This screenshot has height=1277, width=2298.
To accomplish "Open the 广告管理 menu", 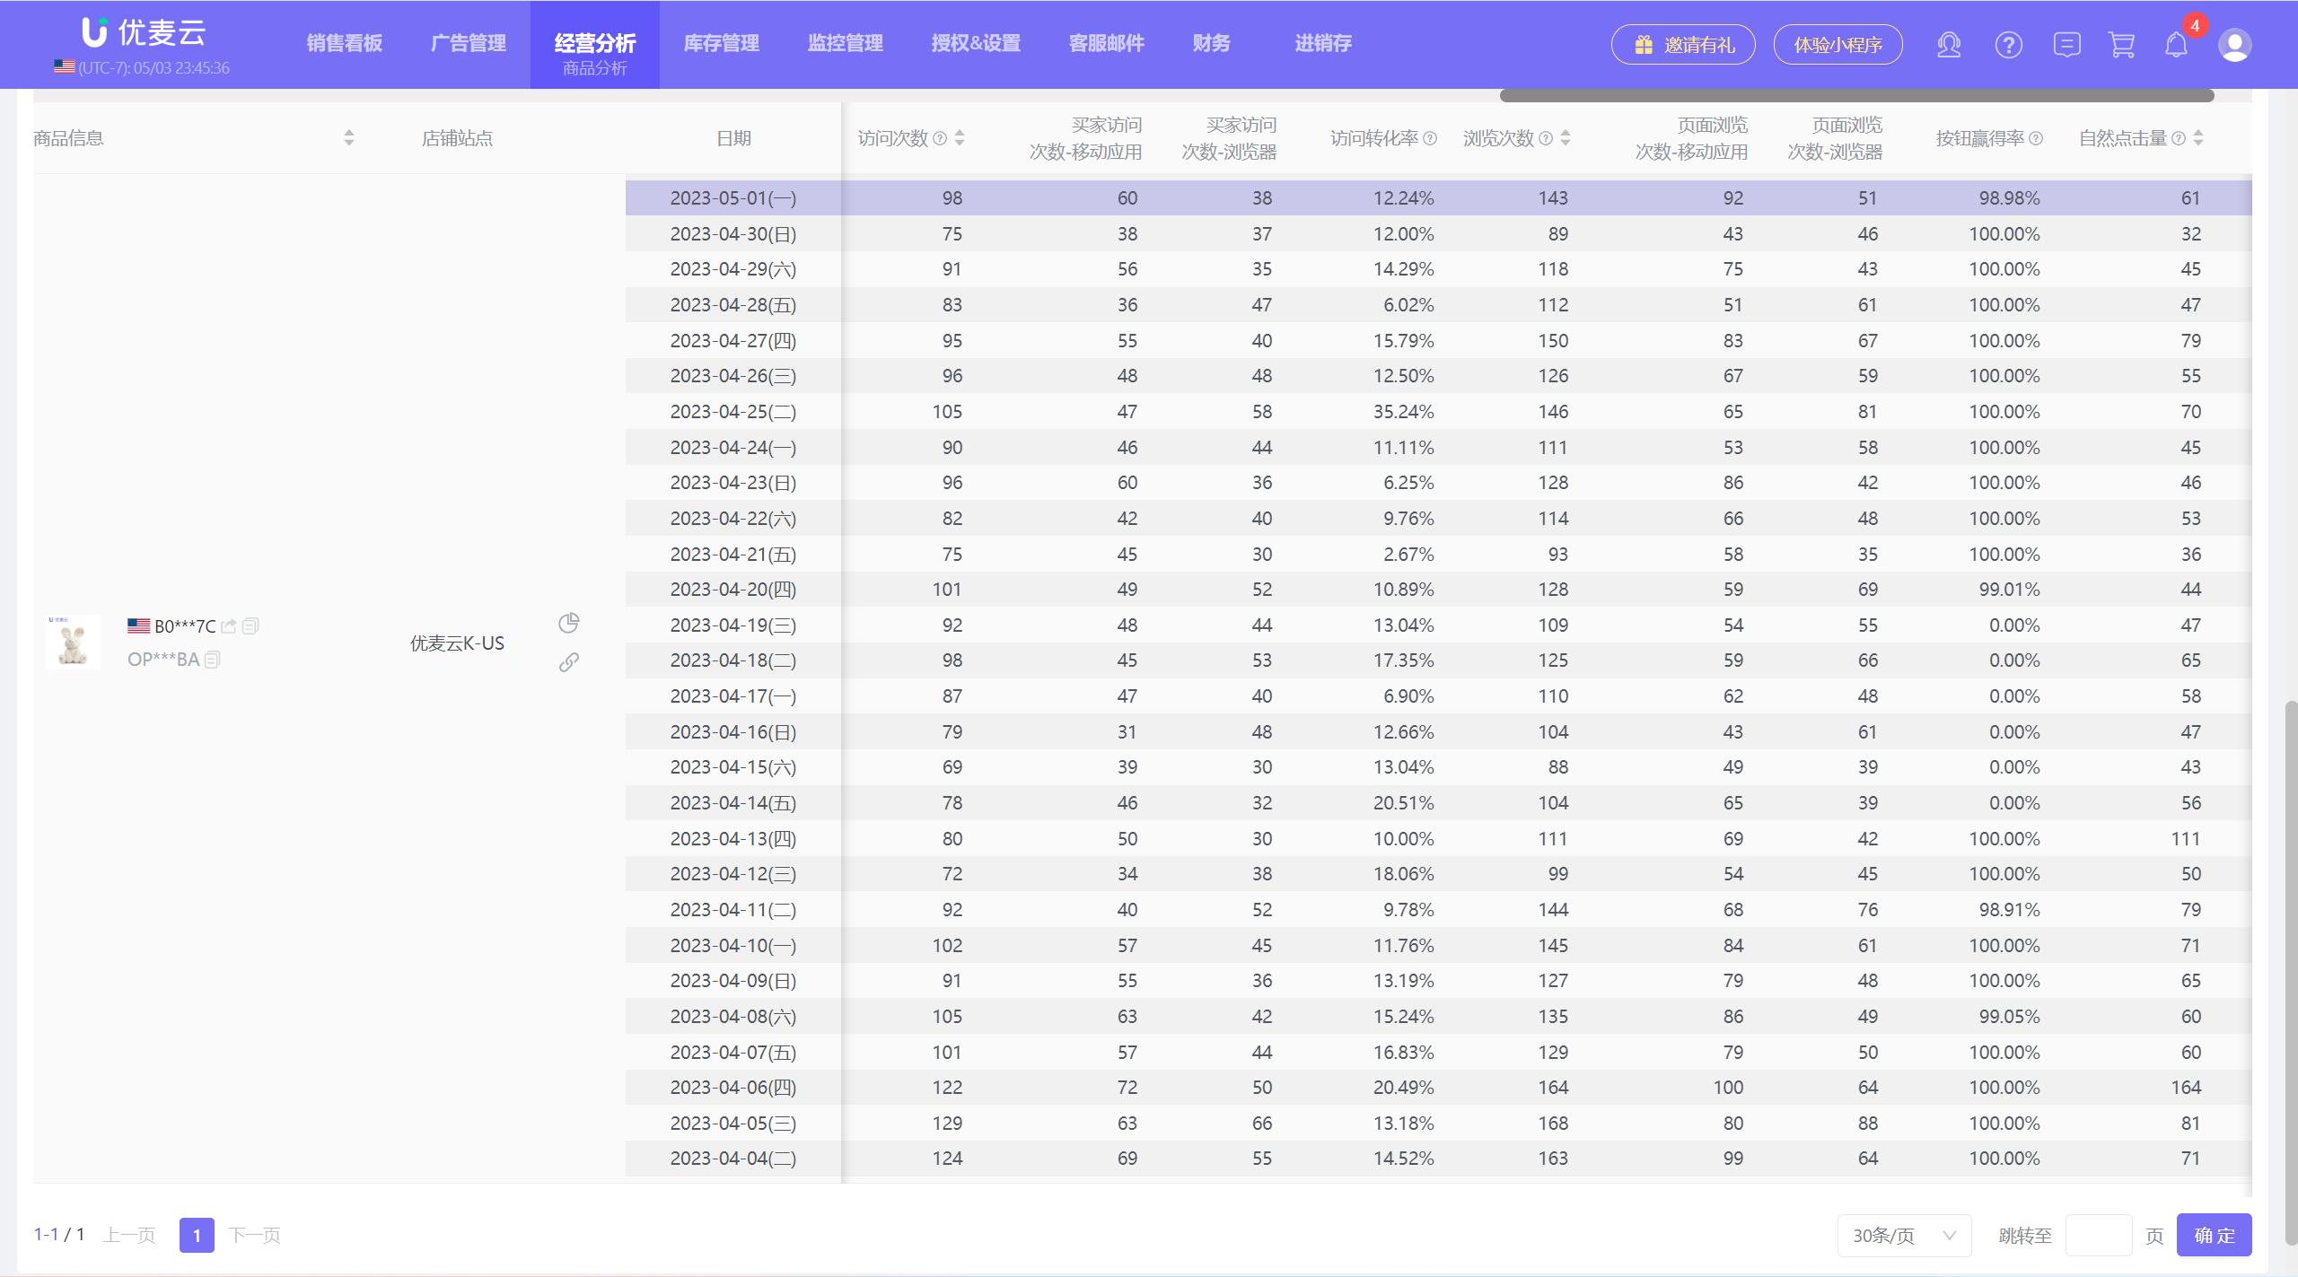I will point(468,43).
